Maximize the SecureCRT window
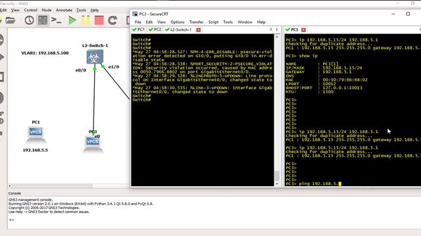This screenshot has height=236, width=421. 408,14
